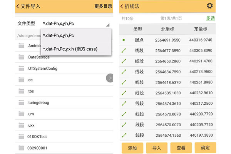Viewport: 231px width, 154px height.
Task: Open the .DataStorage folder icon
Action: point(21,57)
